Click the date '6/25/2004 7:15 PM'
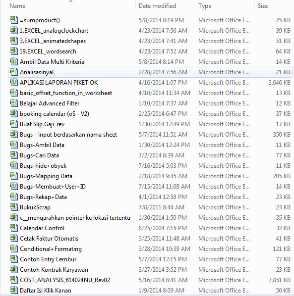The image size is (294, 296). (x=163, y=228)
